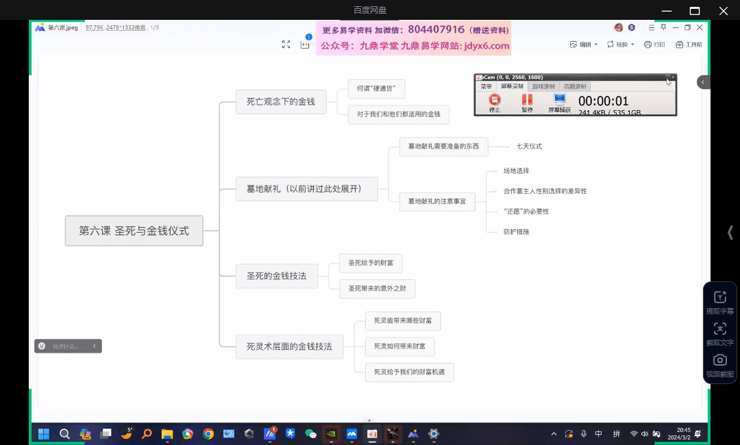
Task: Open WeChat from the Windows taskbar
Action: [310, 433]
